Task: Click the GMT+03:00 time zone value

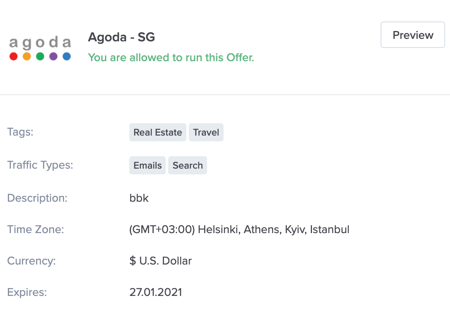Action: 239,230
